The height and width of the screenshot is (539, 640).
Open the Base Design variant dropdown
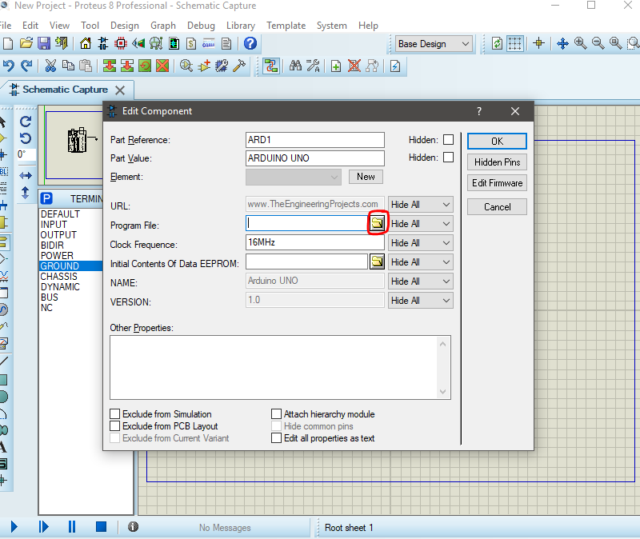pos(434,44)
